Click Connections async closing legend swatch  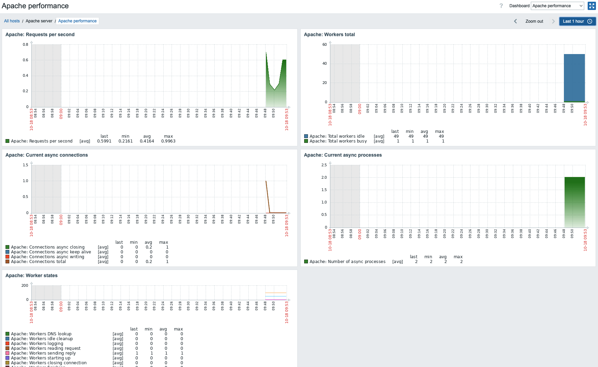(7, 247)
